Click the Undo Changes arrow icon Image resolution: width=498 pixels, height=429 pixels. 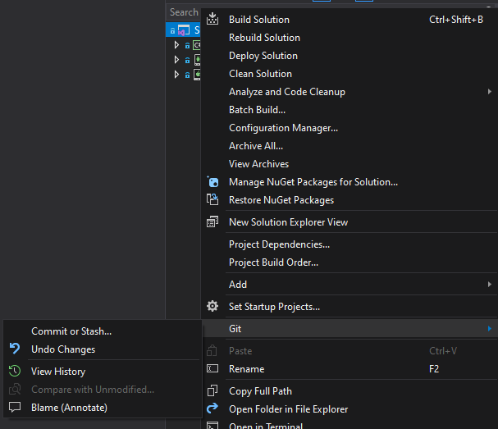click(x=15, y=349)
